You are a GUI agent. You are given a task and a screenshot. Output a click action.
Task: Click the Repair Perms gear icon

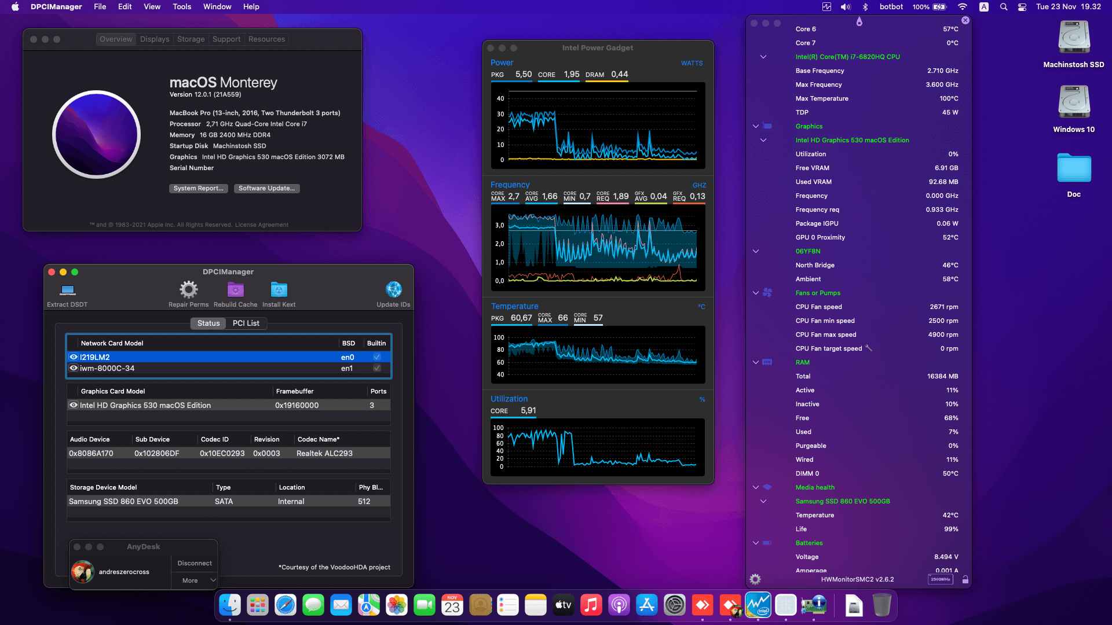(x=188, y=289)
